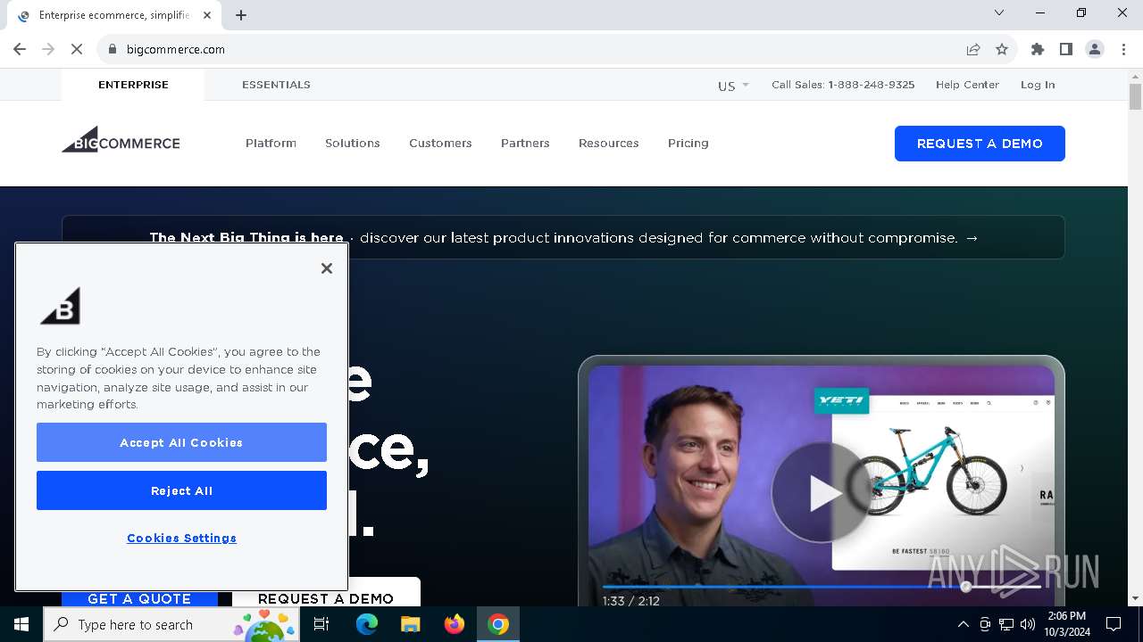Image resolution: width=1143 pixels, height=642 pixels.
Task: Open Chrome profile avatar
Action: coord(1095,49)
